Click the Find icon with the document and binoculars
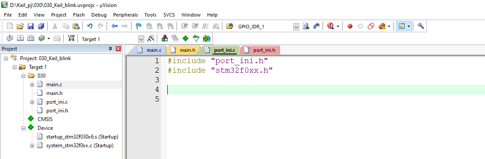Image resolution: width=485 pixels, height=159 pixels. coord(306,26)
